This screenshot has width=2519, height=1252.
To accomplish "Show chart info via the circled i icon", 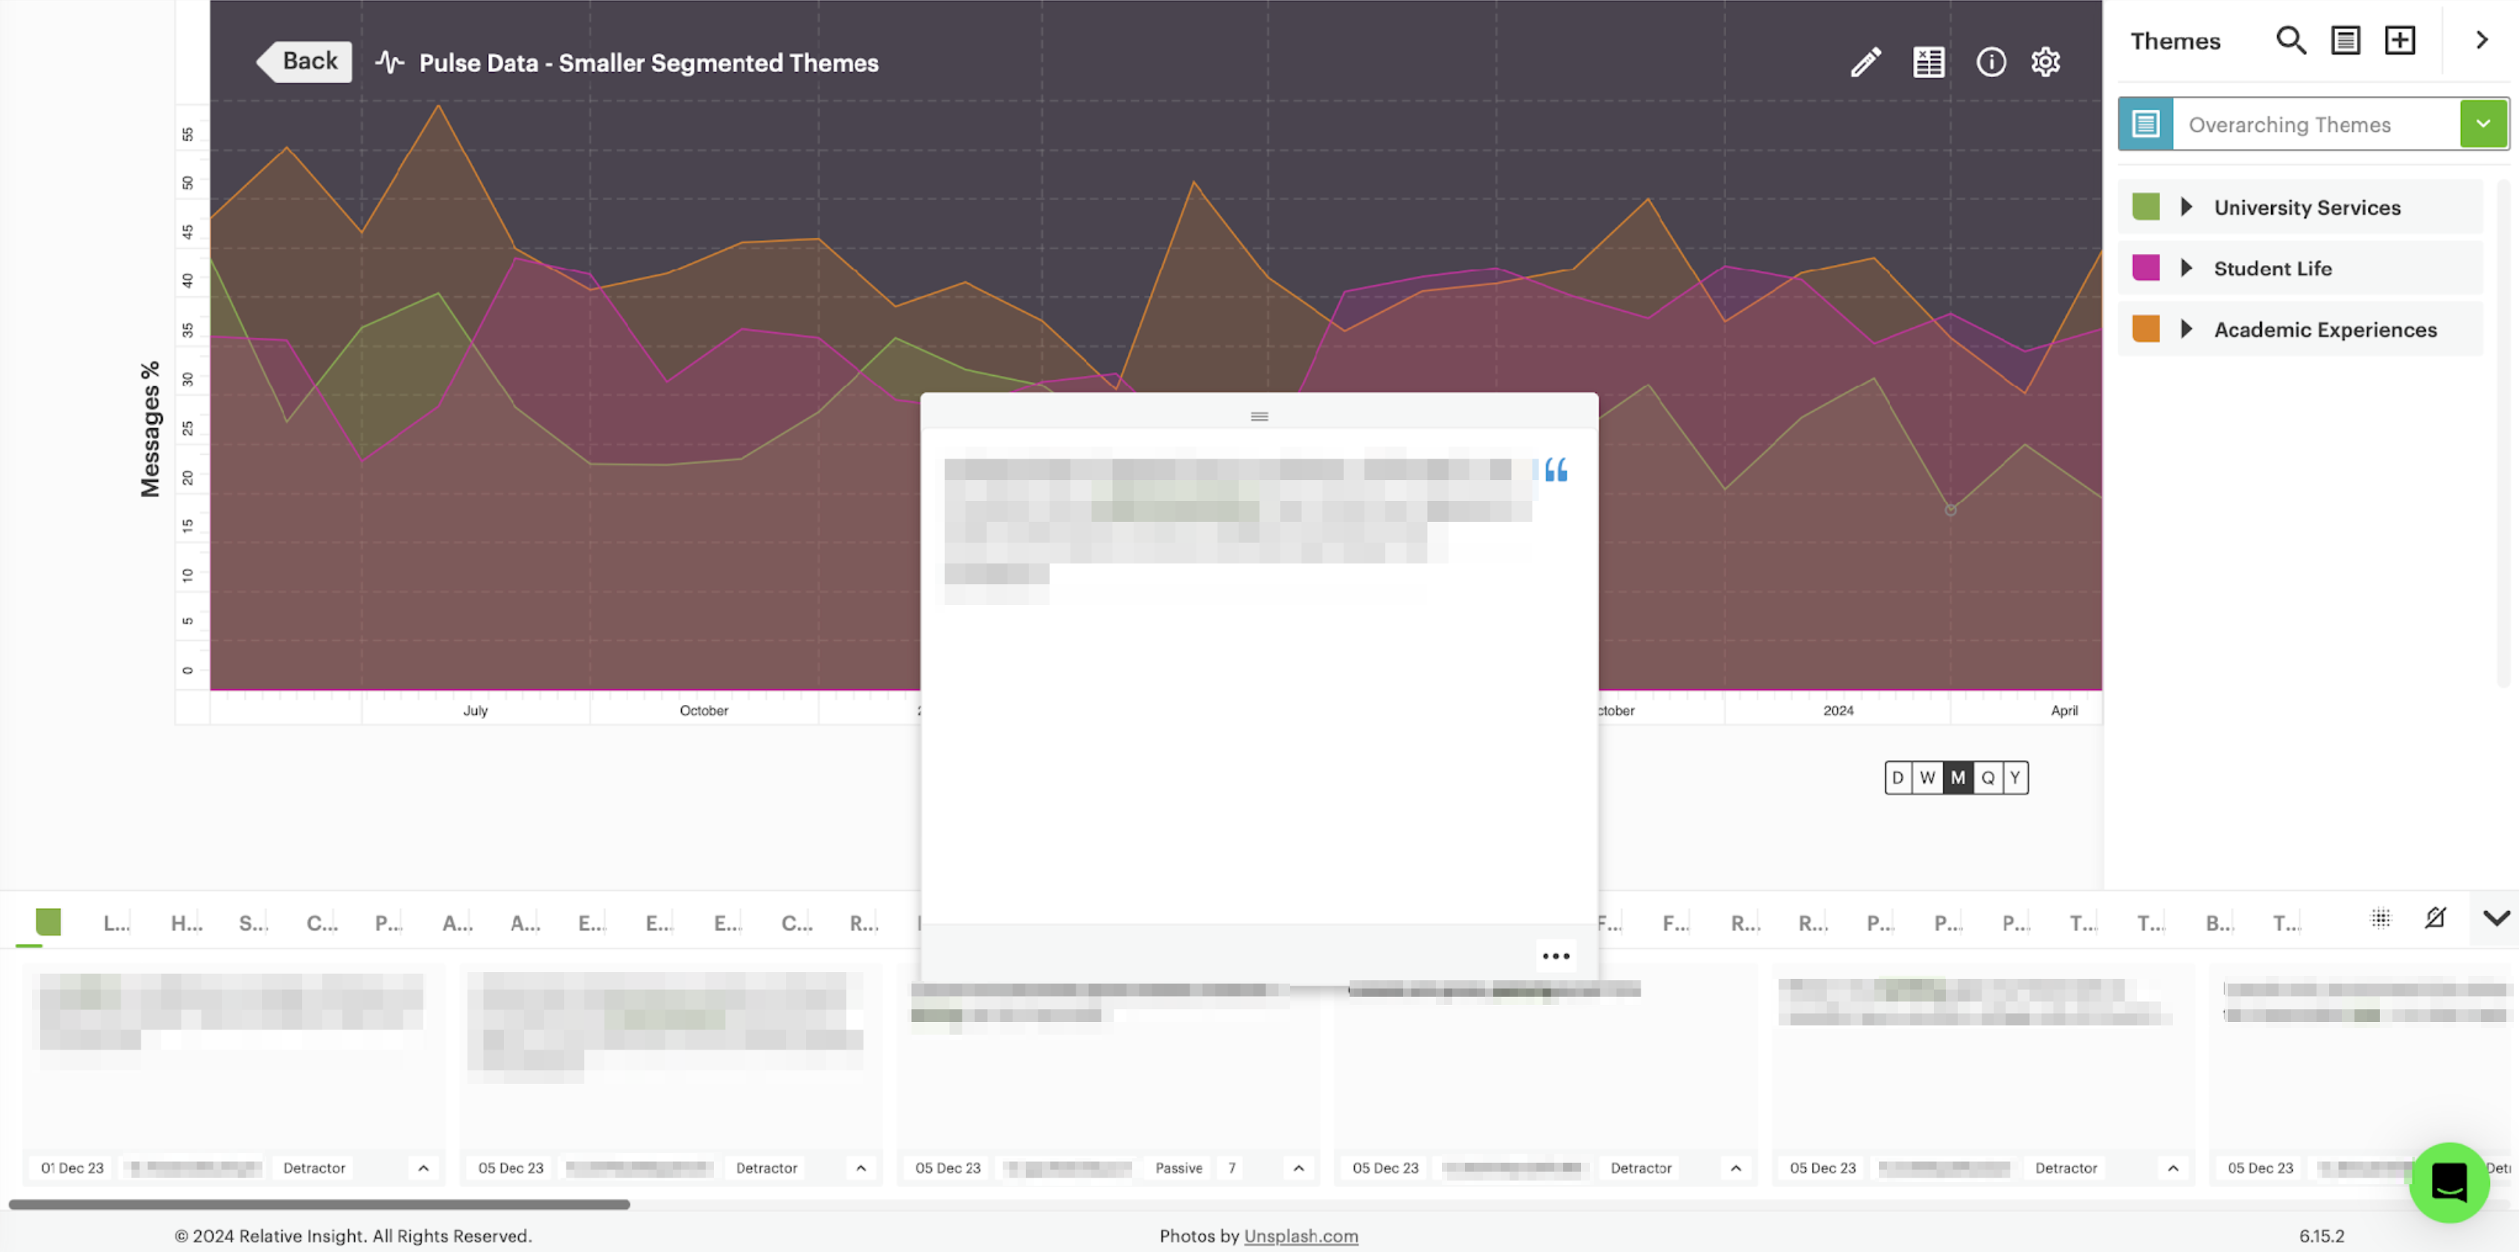I will pyautogui.click(x=1991, y=63).
